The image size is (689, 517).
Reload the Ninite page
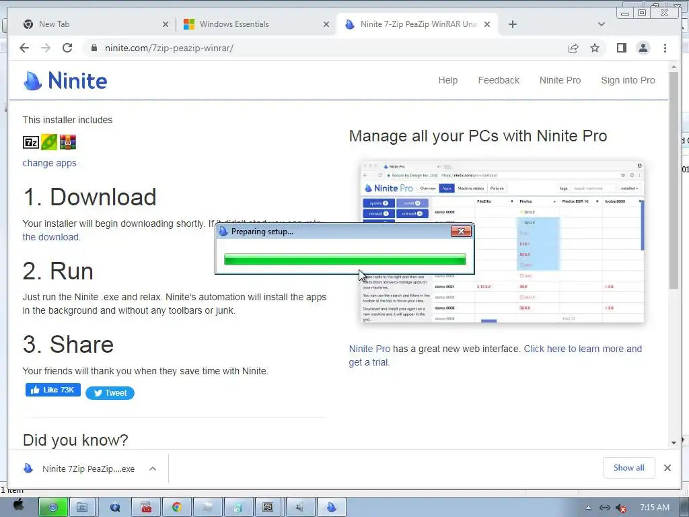[x=67, y=48]
